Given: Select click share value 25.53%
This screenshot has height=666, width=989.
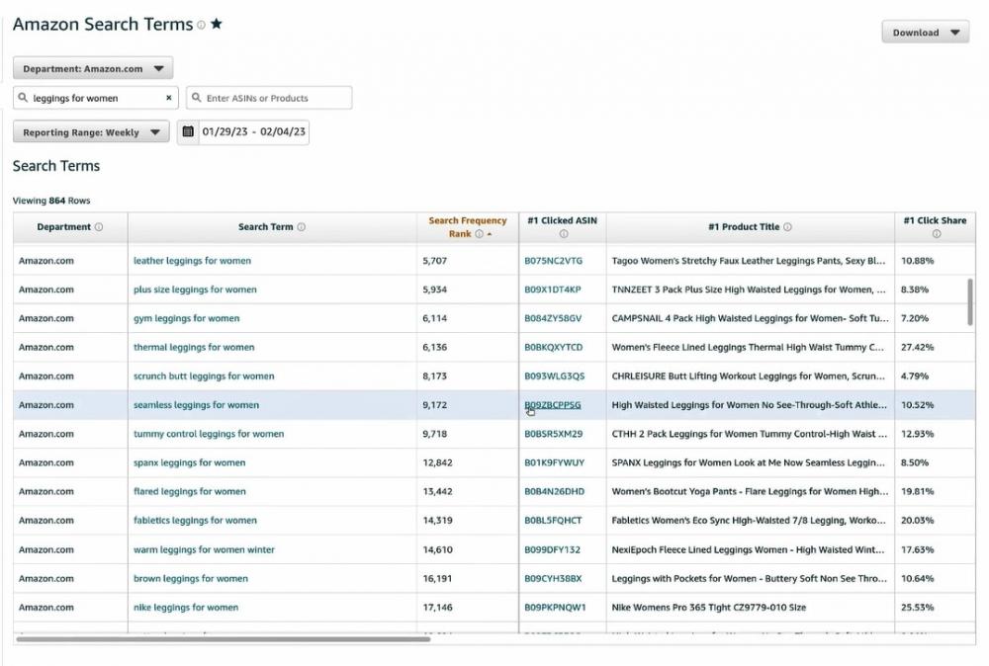Looking at the screenshot, I should 917,608.
